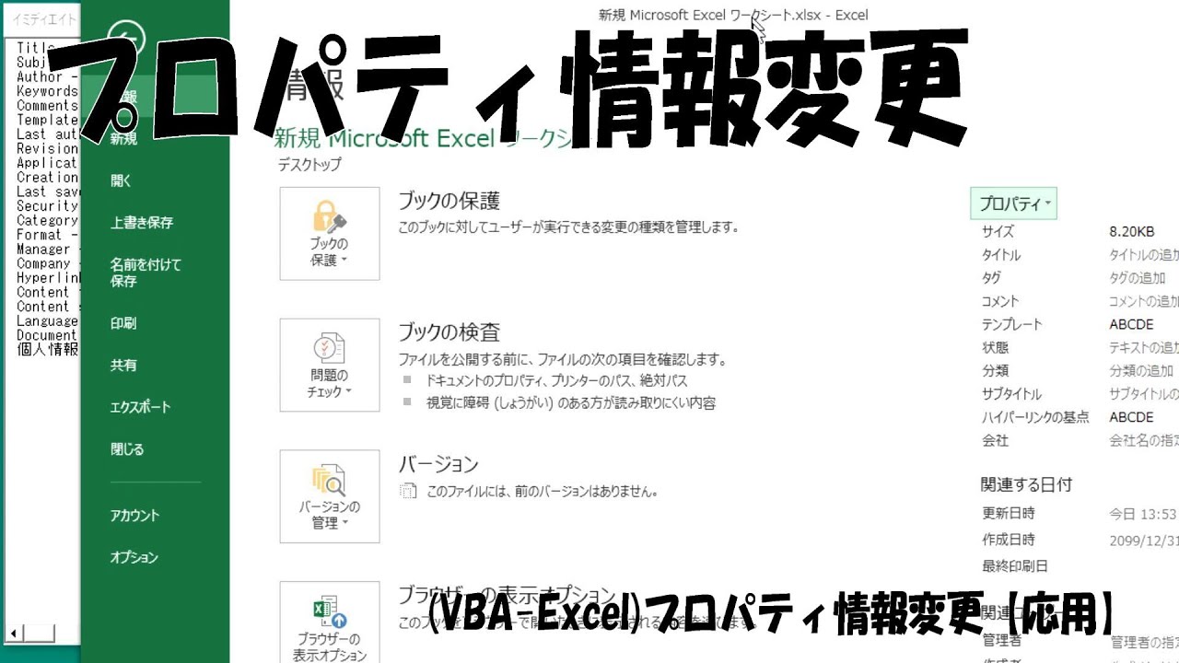Open the エクスポート page
The height and width of the screenshot is (663, 1179).
140,407
